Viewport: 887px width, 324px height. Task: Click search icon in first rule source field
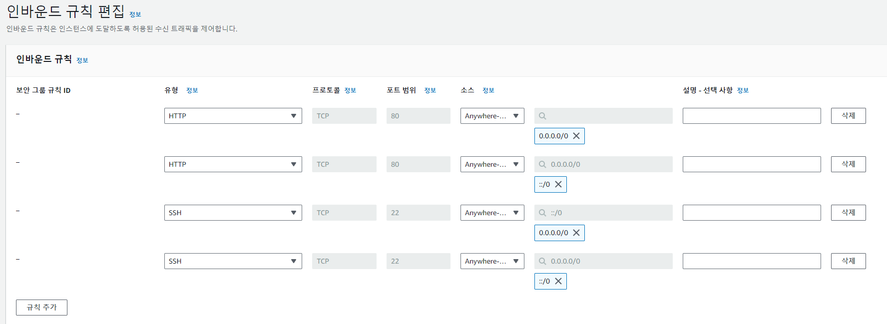(x=542, y=116)
